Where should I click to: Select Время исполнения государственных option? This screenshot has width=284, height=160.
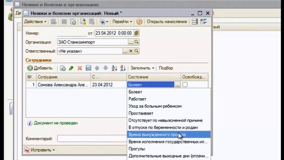tap(169, 142)
